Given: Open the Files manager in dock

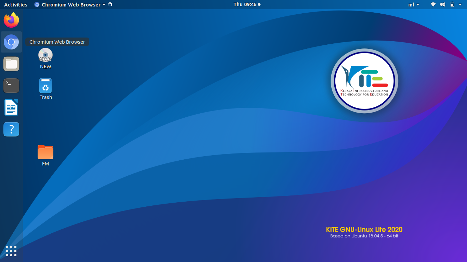Looking at the screenshot, I should [x=11, y=64].
